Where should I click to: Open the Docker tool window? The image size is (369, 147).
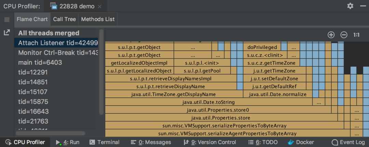[x=301, y=142]
